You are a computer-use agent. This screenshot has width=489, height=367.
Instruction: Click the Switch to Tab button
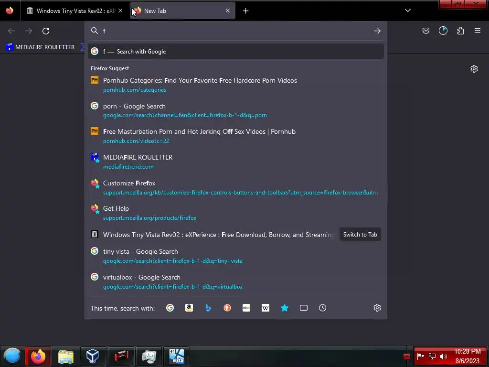point(360,235)
